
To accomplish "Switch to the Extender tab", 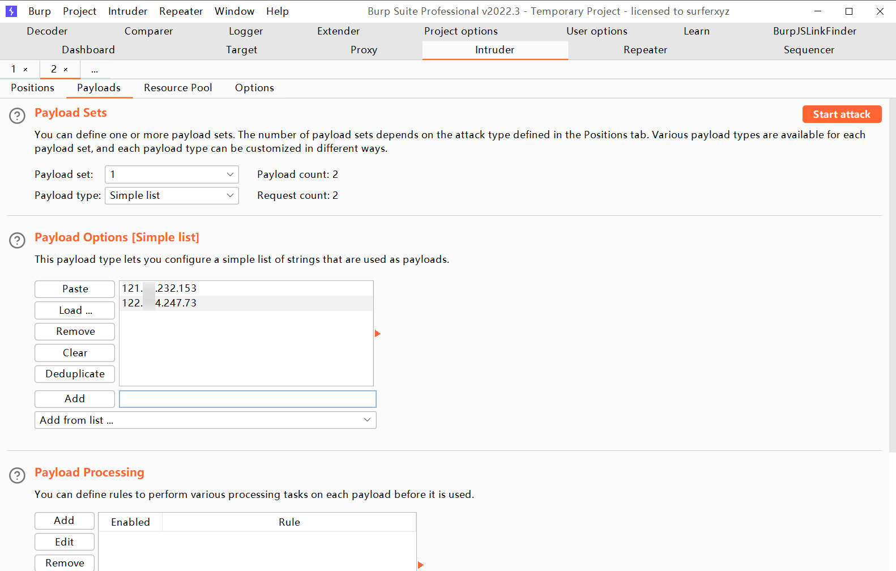I will click(339, 31).
